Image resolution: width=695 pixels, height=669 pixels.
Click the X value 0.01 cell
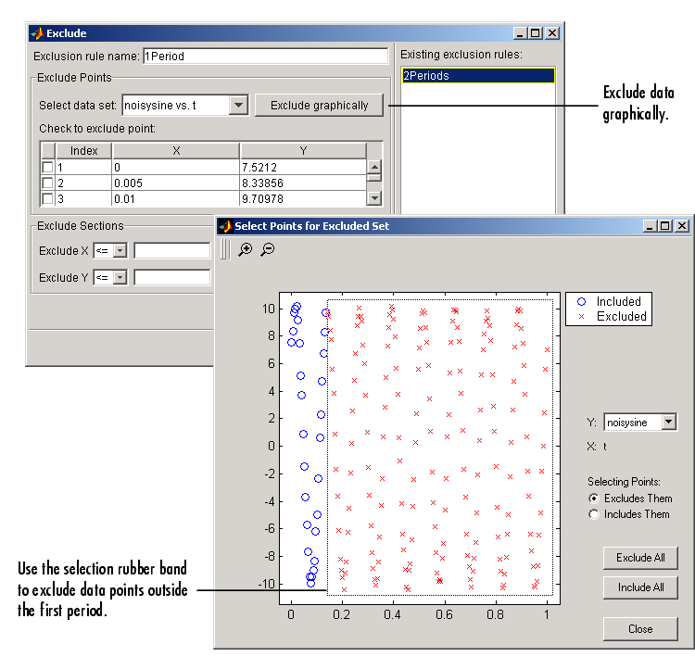(x=175, y=198)
